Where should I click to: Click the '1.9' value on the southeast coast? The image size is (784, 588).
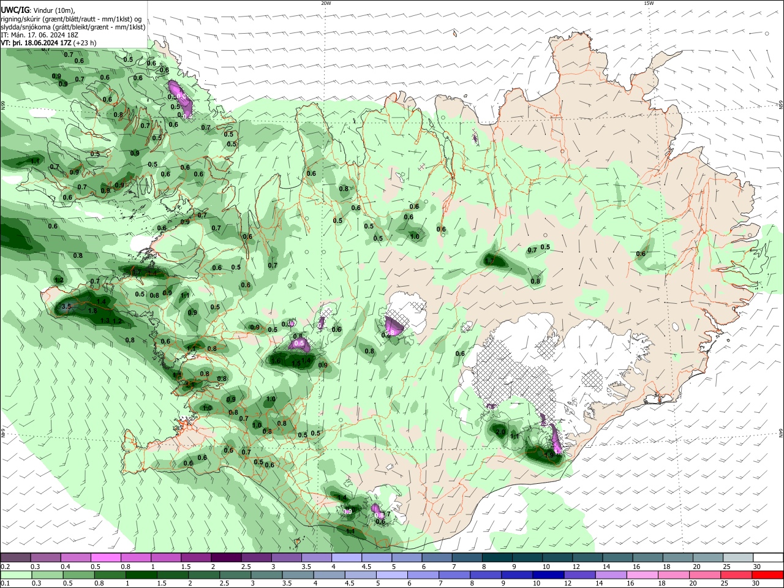(549, 455)
